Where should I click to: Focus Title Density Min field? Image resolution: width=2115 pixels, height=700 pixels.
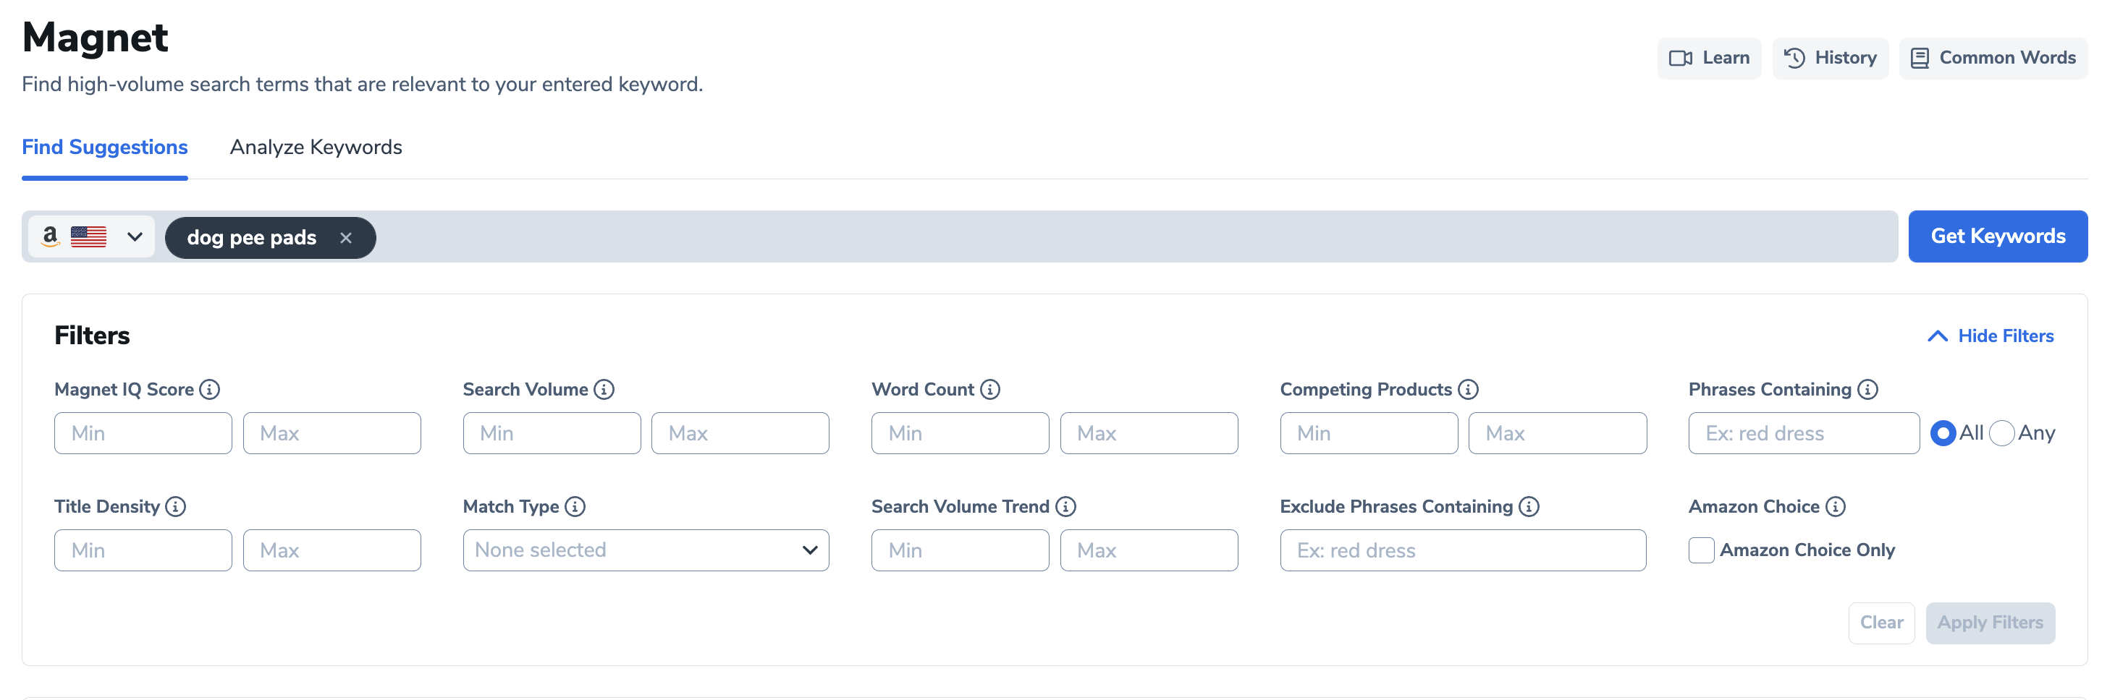(x=143, y=550)
